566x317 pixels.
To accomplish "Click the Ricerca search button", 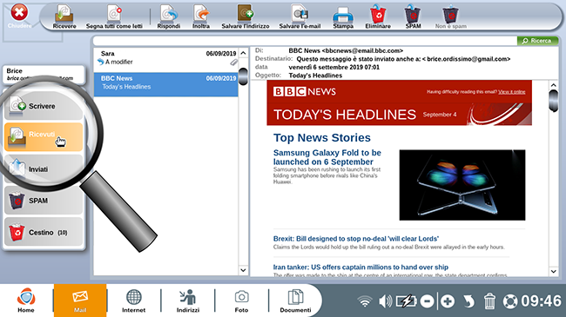I will (537, 41).
